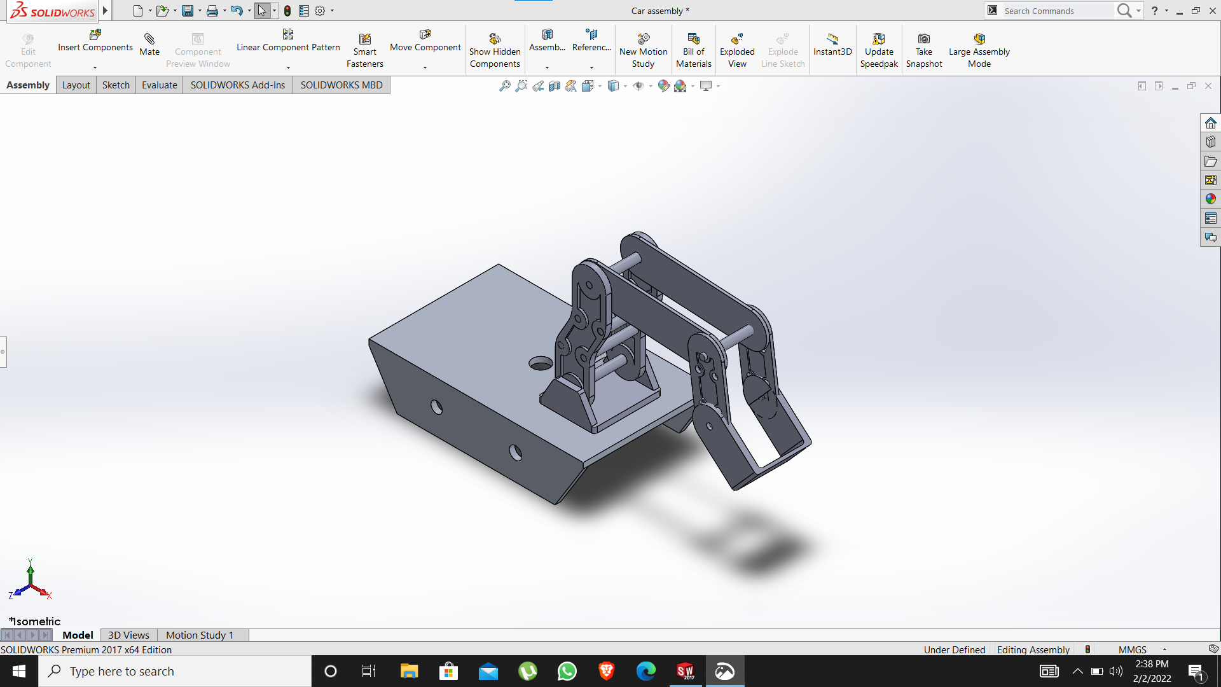Switch to the Sketch tab
The width and height of the screenshot is (1221, 687).
pos(116,85)
